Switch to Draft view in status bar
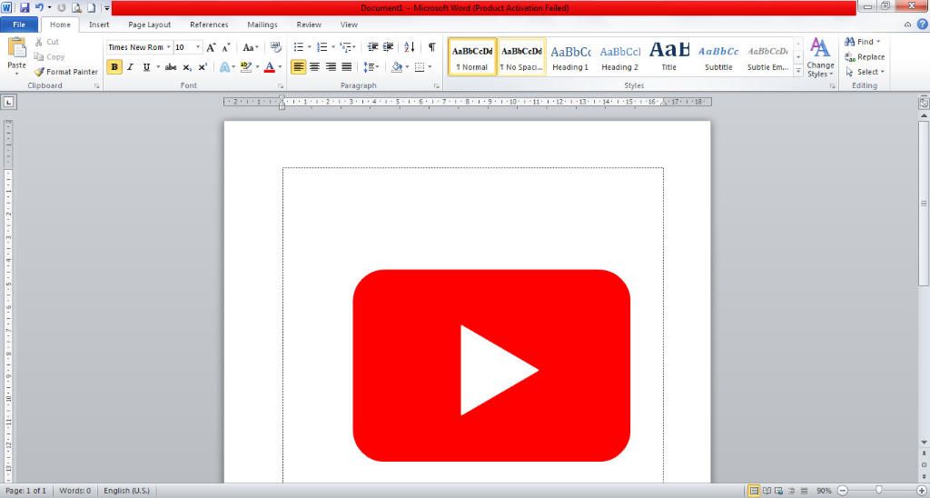The width and height of the screenshot is (930, 498). (x=805, y=491)
